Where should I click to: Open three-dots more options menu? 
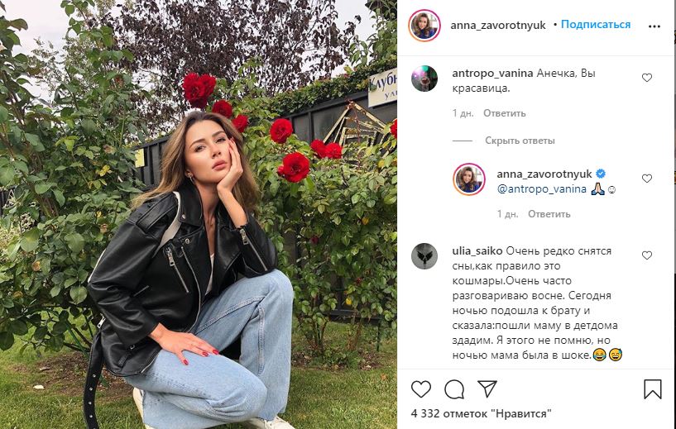point(654,26)
